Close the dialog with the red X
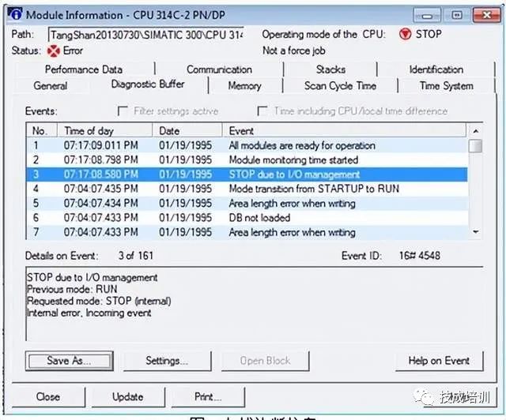This screenshot has height=420, width=506. pos(487,15)
